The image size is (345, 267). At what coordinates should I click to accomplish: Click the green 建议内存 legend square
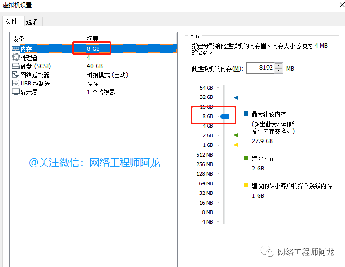pyautogui.click(x=246, y=158)
